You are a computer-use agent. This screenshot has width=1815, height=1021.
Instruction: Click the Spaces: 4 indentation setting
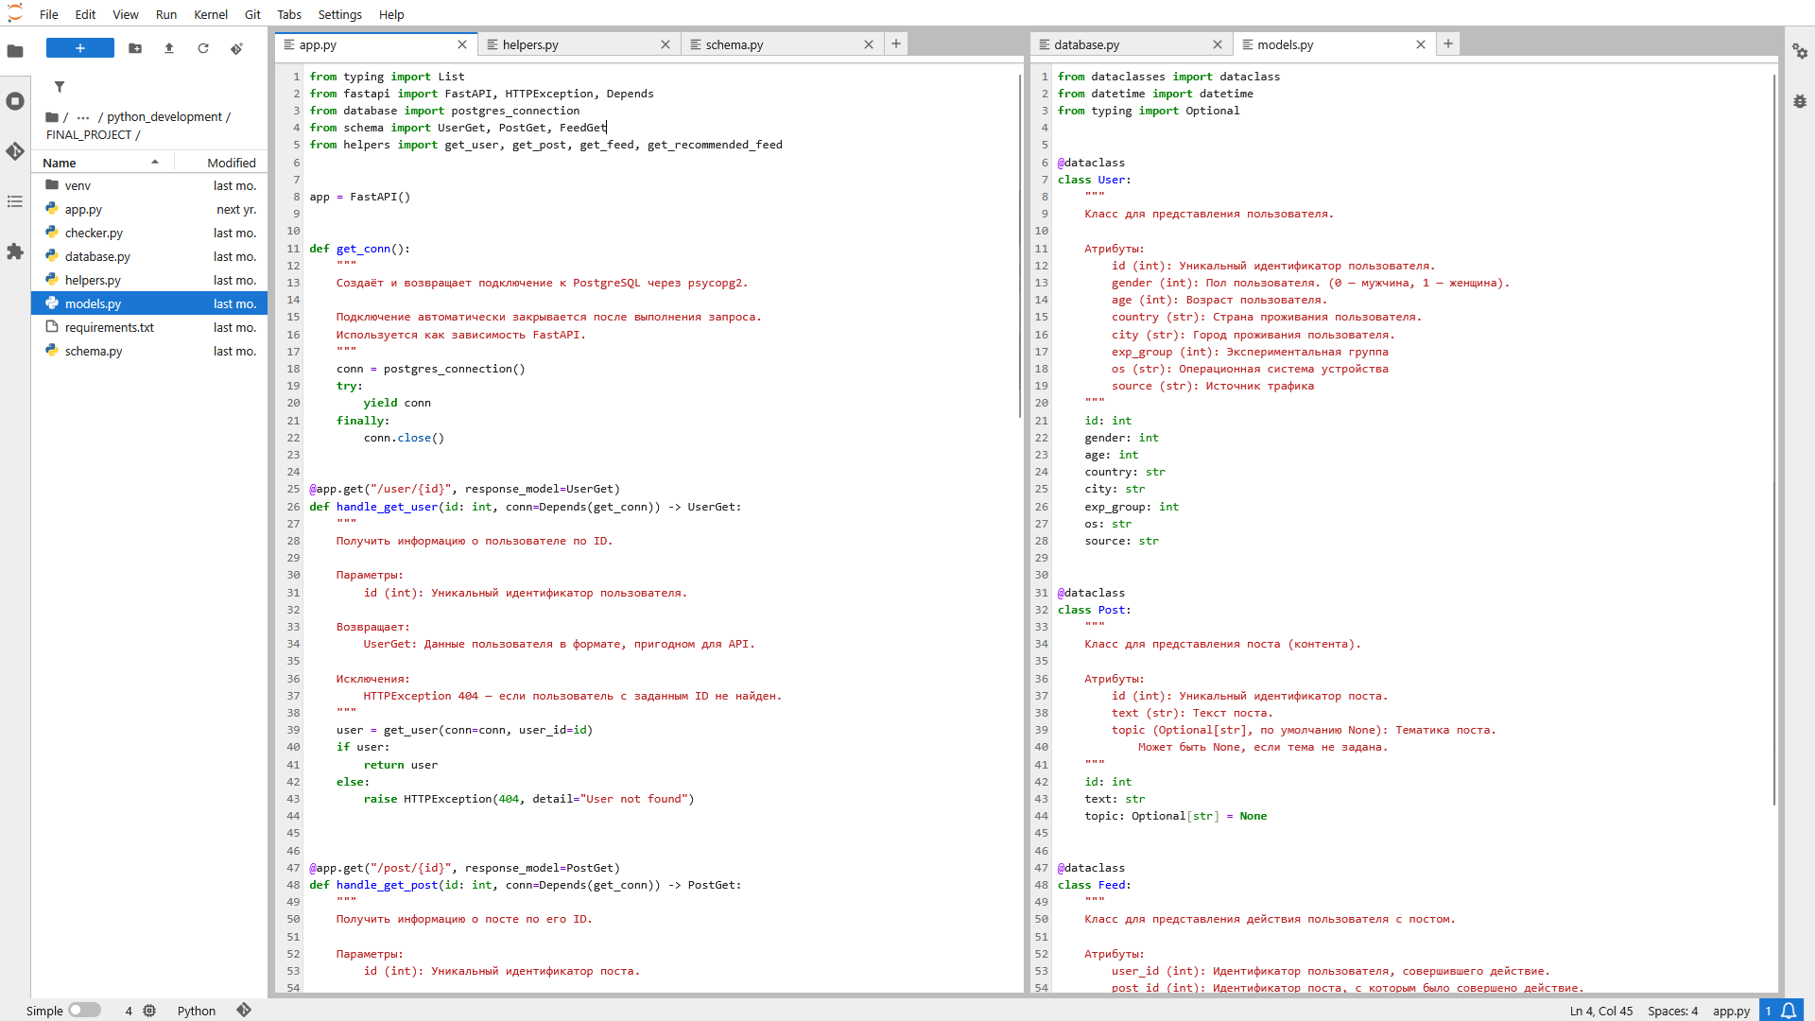coord(1672,1011)
